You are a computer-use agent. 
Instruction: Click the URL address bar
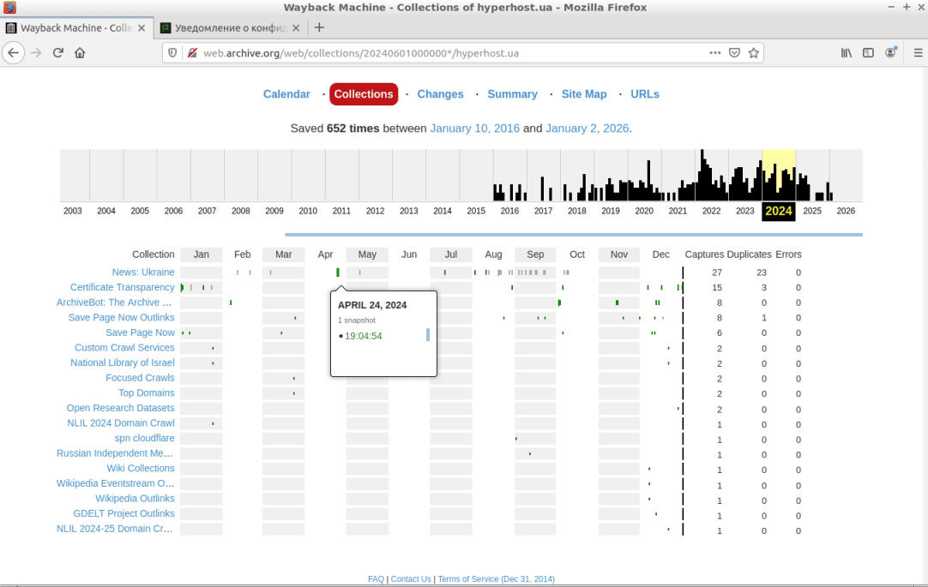446,52
